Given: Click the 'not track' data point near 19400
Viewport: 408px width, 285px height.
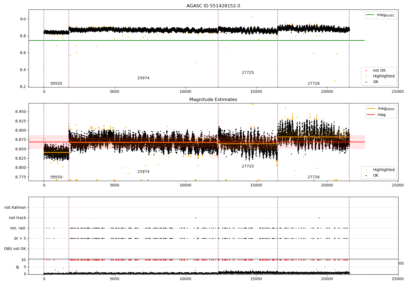Looking at the screenshot, I should click(319, 218).
